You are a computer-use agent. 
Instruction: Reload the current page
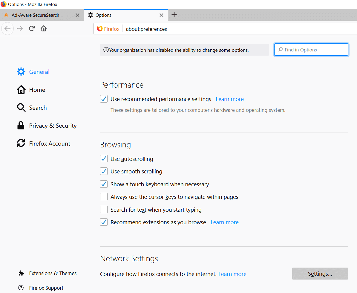click(32, 29)
